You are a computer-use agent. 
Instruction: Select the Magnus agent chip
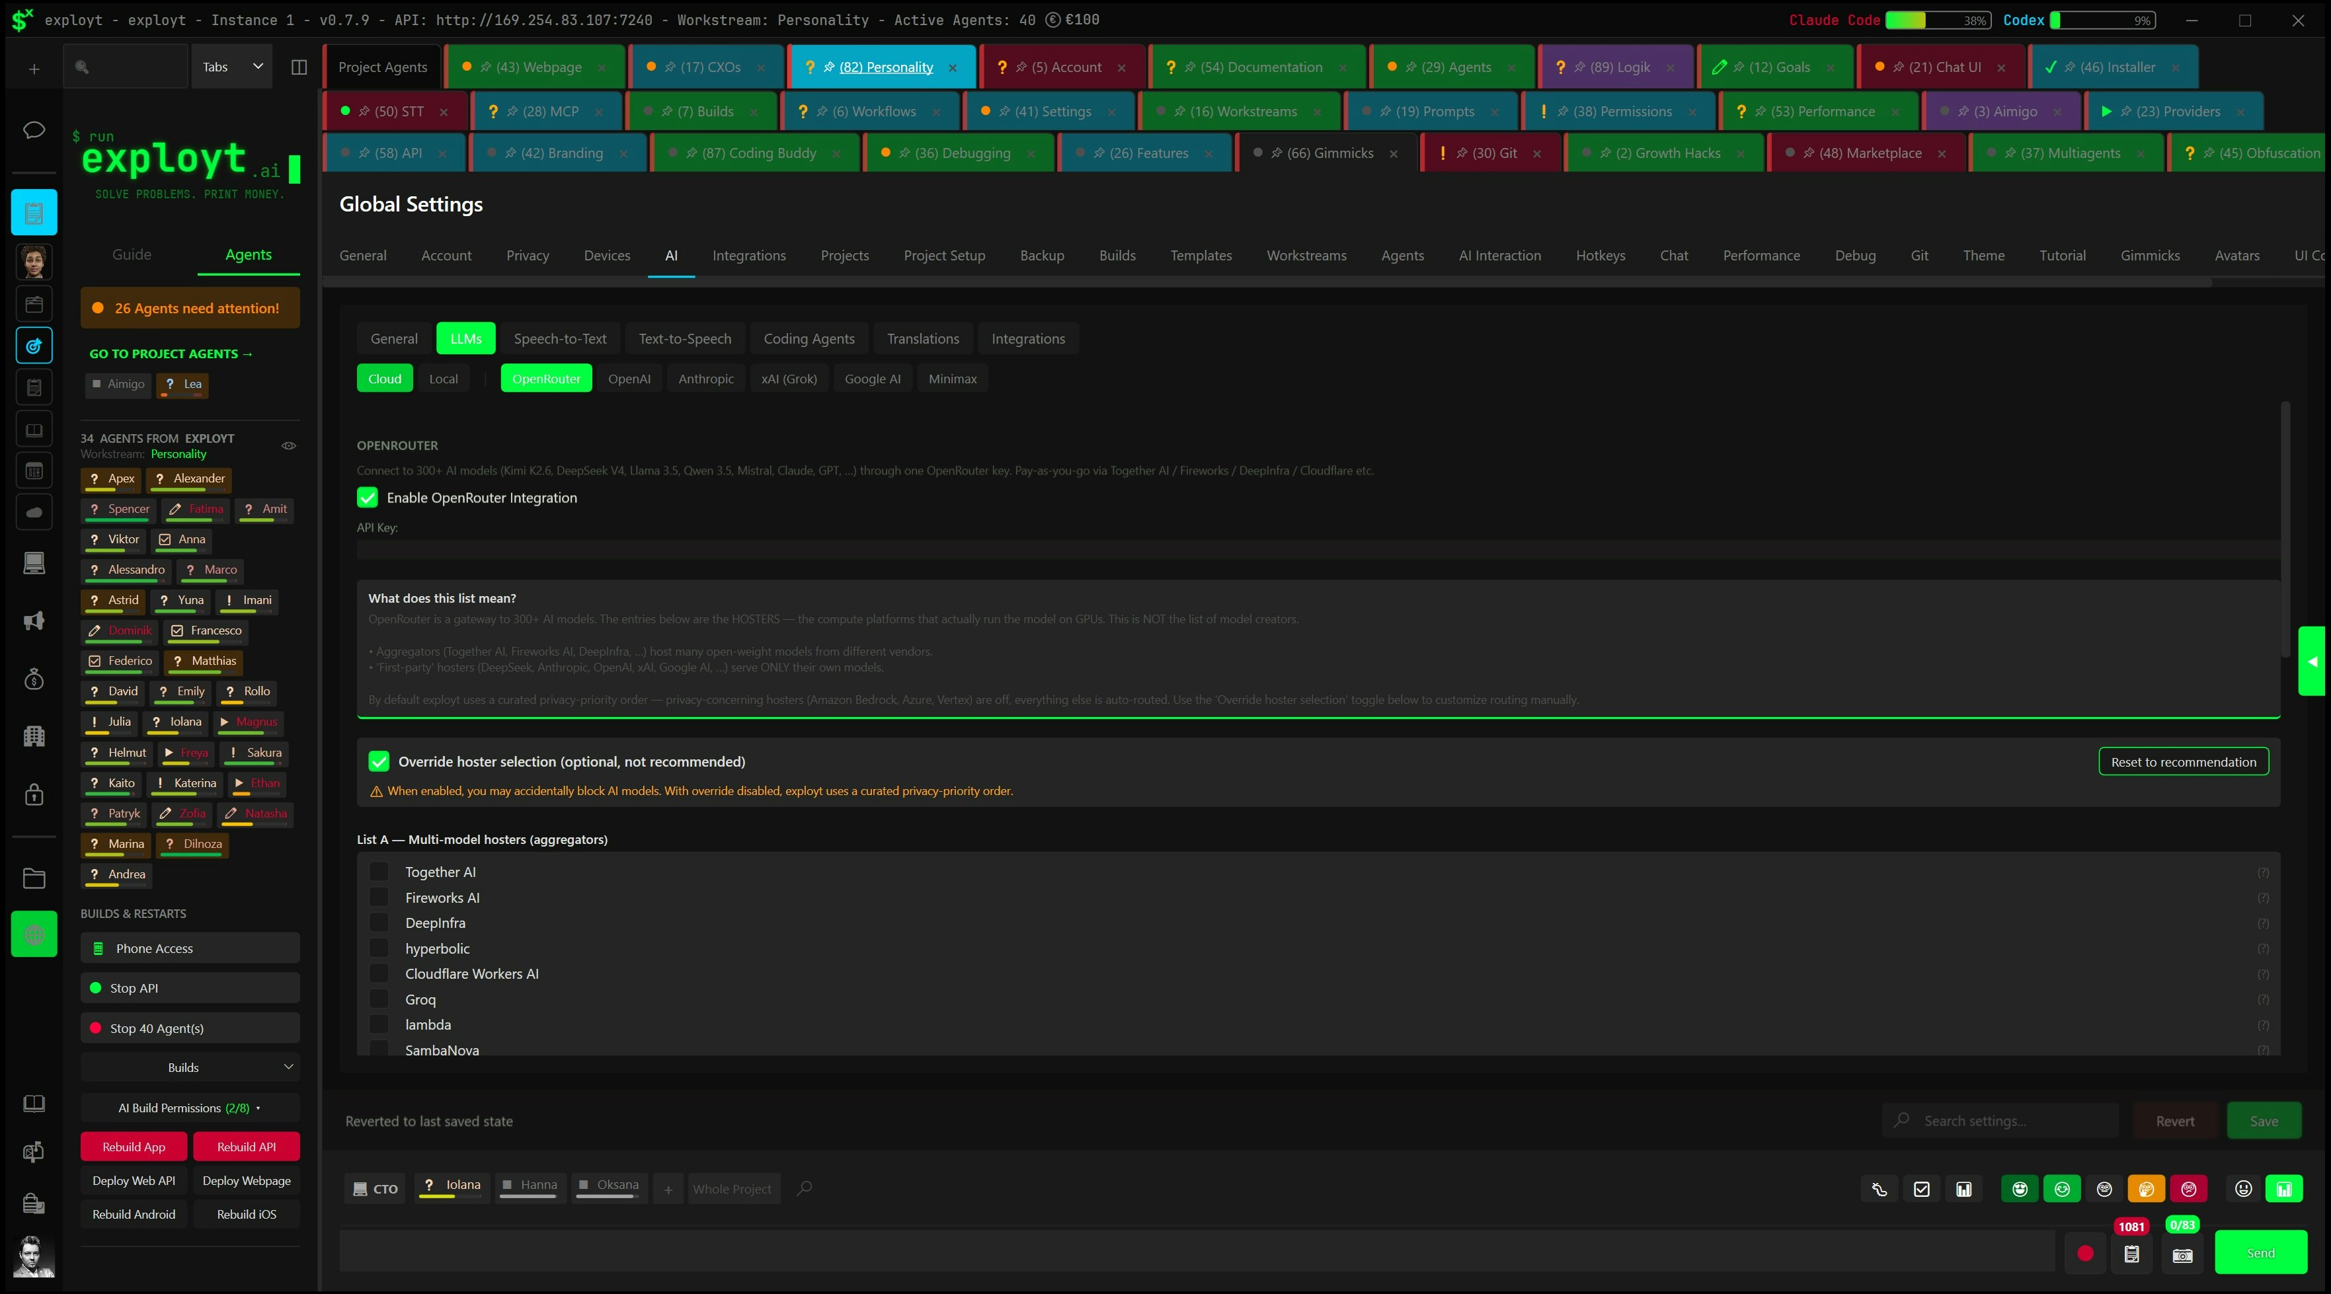(x=249, y=722)
